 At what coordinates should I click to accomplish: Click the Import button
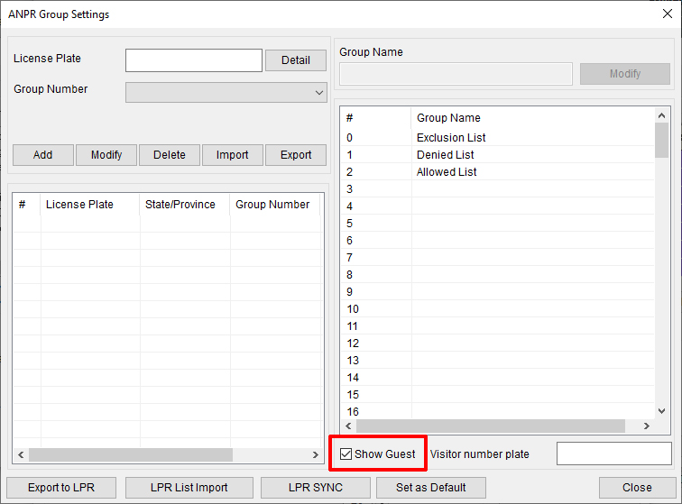[x=232, y=155]
